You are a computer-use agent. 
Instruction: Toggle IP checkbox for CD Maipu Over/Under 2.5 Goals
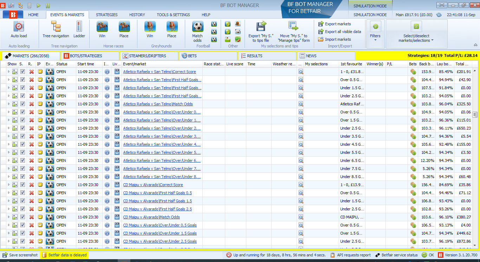(x=40, y=241)
